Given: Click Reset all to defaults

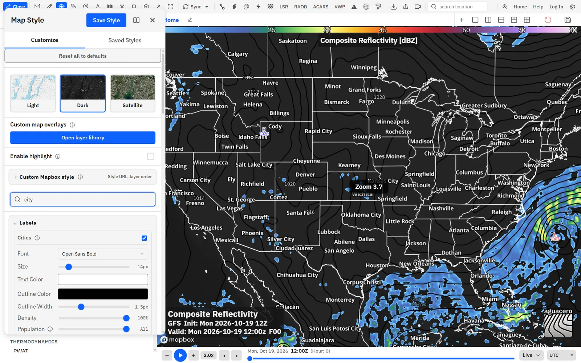Looking at the screenshot, I should pos(83,56).
